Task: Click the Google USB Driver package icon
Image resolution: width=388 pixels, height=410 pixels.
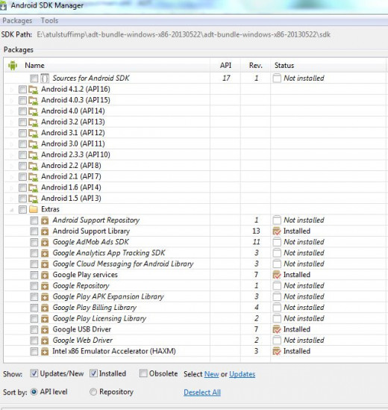Action: [45, 329]
